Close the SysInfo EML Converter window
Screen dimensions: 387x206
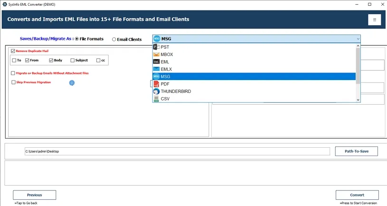tap(382, 4)
